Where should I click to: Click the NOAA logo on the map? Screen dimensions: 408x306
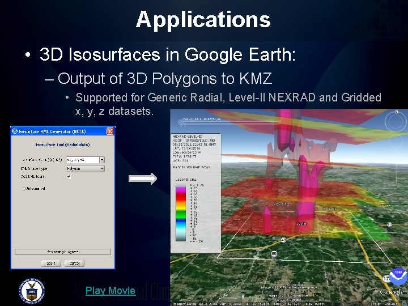398,277
